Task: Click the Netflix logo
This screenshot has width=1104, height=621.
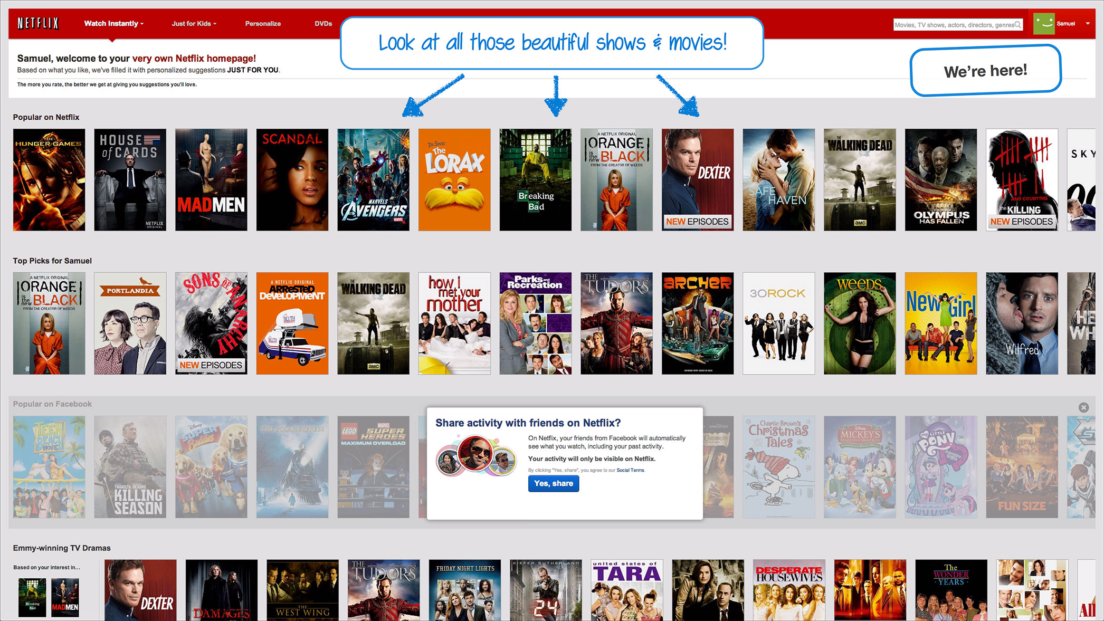Action: [x=38, y=23]
